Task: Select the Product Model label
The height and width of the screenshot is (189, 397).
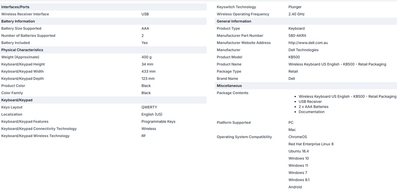Action: point(229,57)
